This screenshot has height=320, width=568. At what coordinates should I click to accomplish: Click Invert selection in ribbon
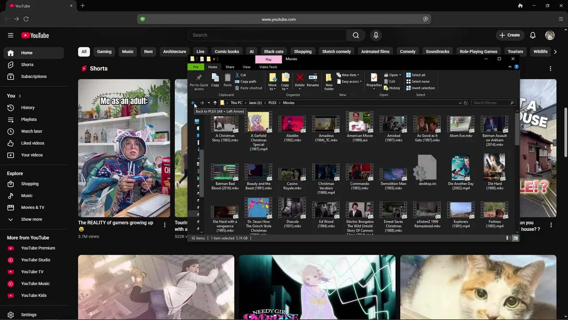(420, 88)
